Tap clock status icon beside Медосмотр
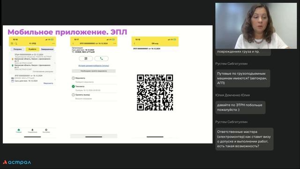The height and width of the screenshot is (169, 300). pos(73,78)
